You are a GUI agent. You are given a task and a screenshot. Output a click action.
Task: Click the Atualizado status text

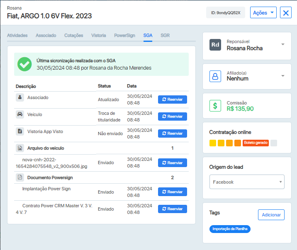(x=108, y=100)
